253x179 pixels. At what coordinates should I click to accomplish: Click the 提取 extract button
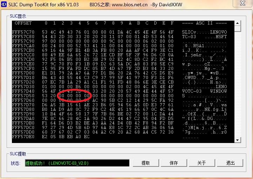[146, 163]
